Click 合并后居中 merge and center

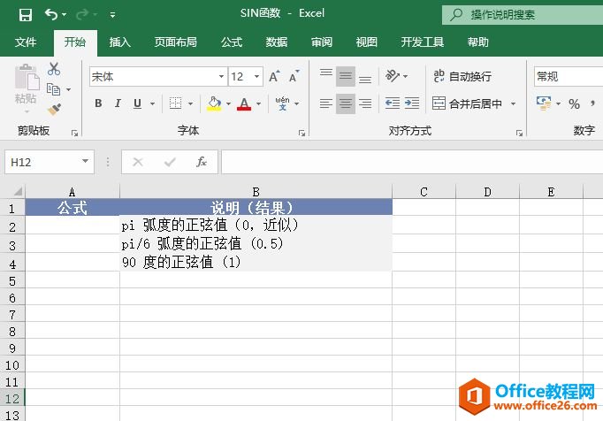tap(467, 103)
